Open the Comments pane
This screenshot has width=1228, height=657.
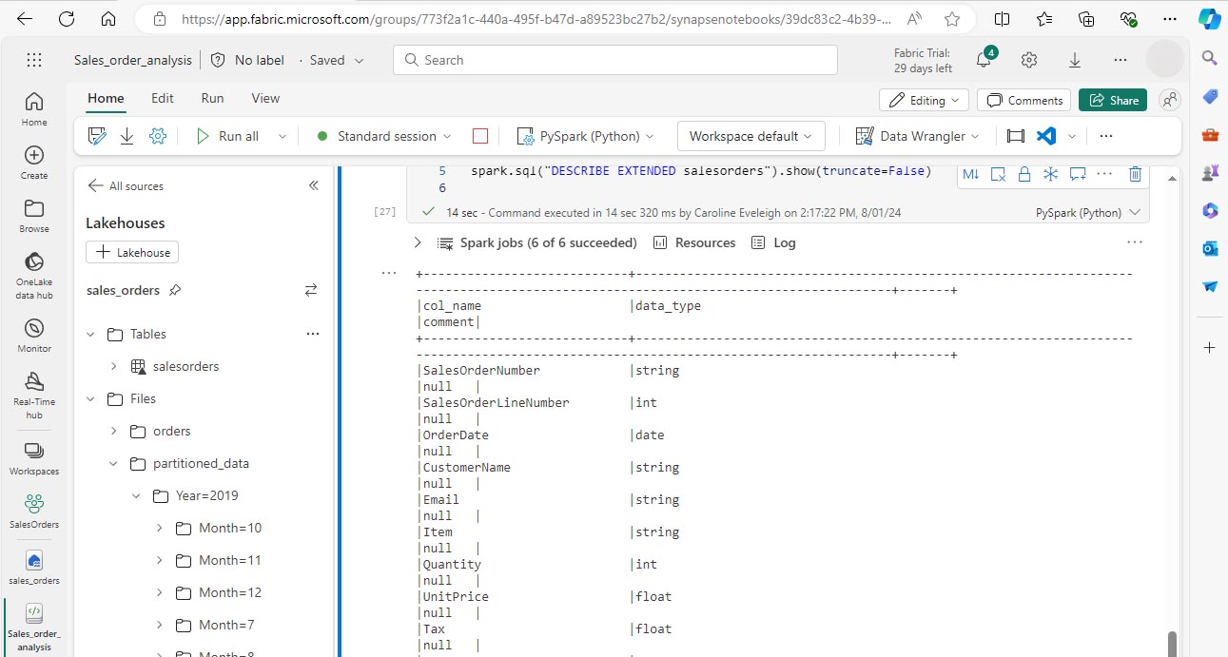click(1023, 100)
